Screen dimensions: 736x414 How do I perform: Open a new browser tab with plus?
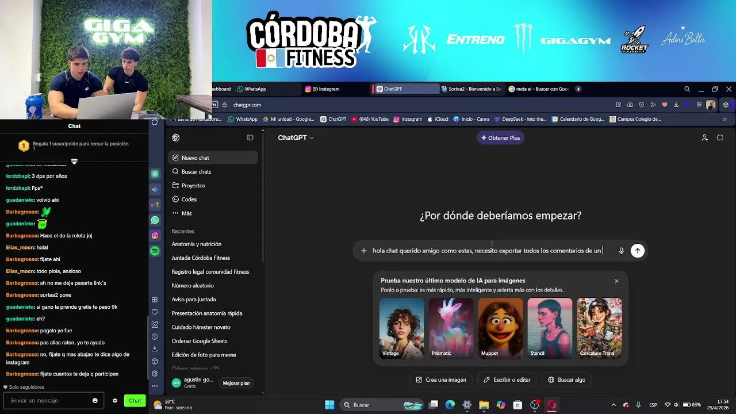578,89
